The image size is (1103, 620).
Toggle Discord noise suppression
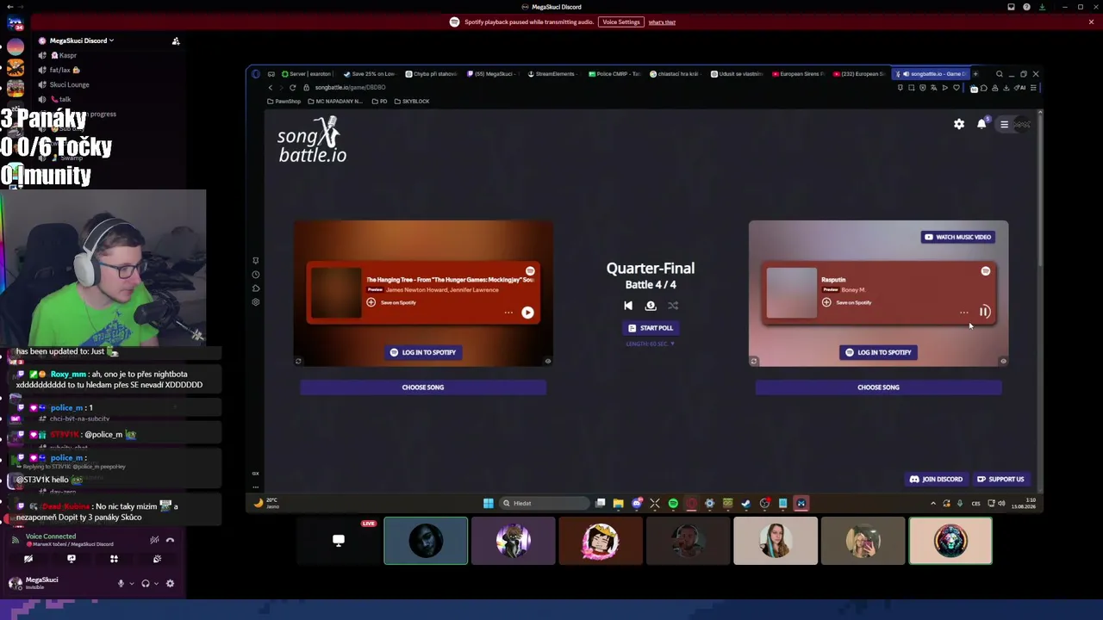coord(154,540)
